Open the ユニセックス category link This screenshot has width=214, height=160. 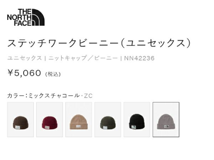[x=25, y=58]
